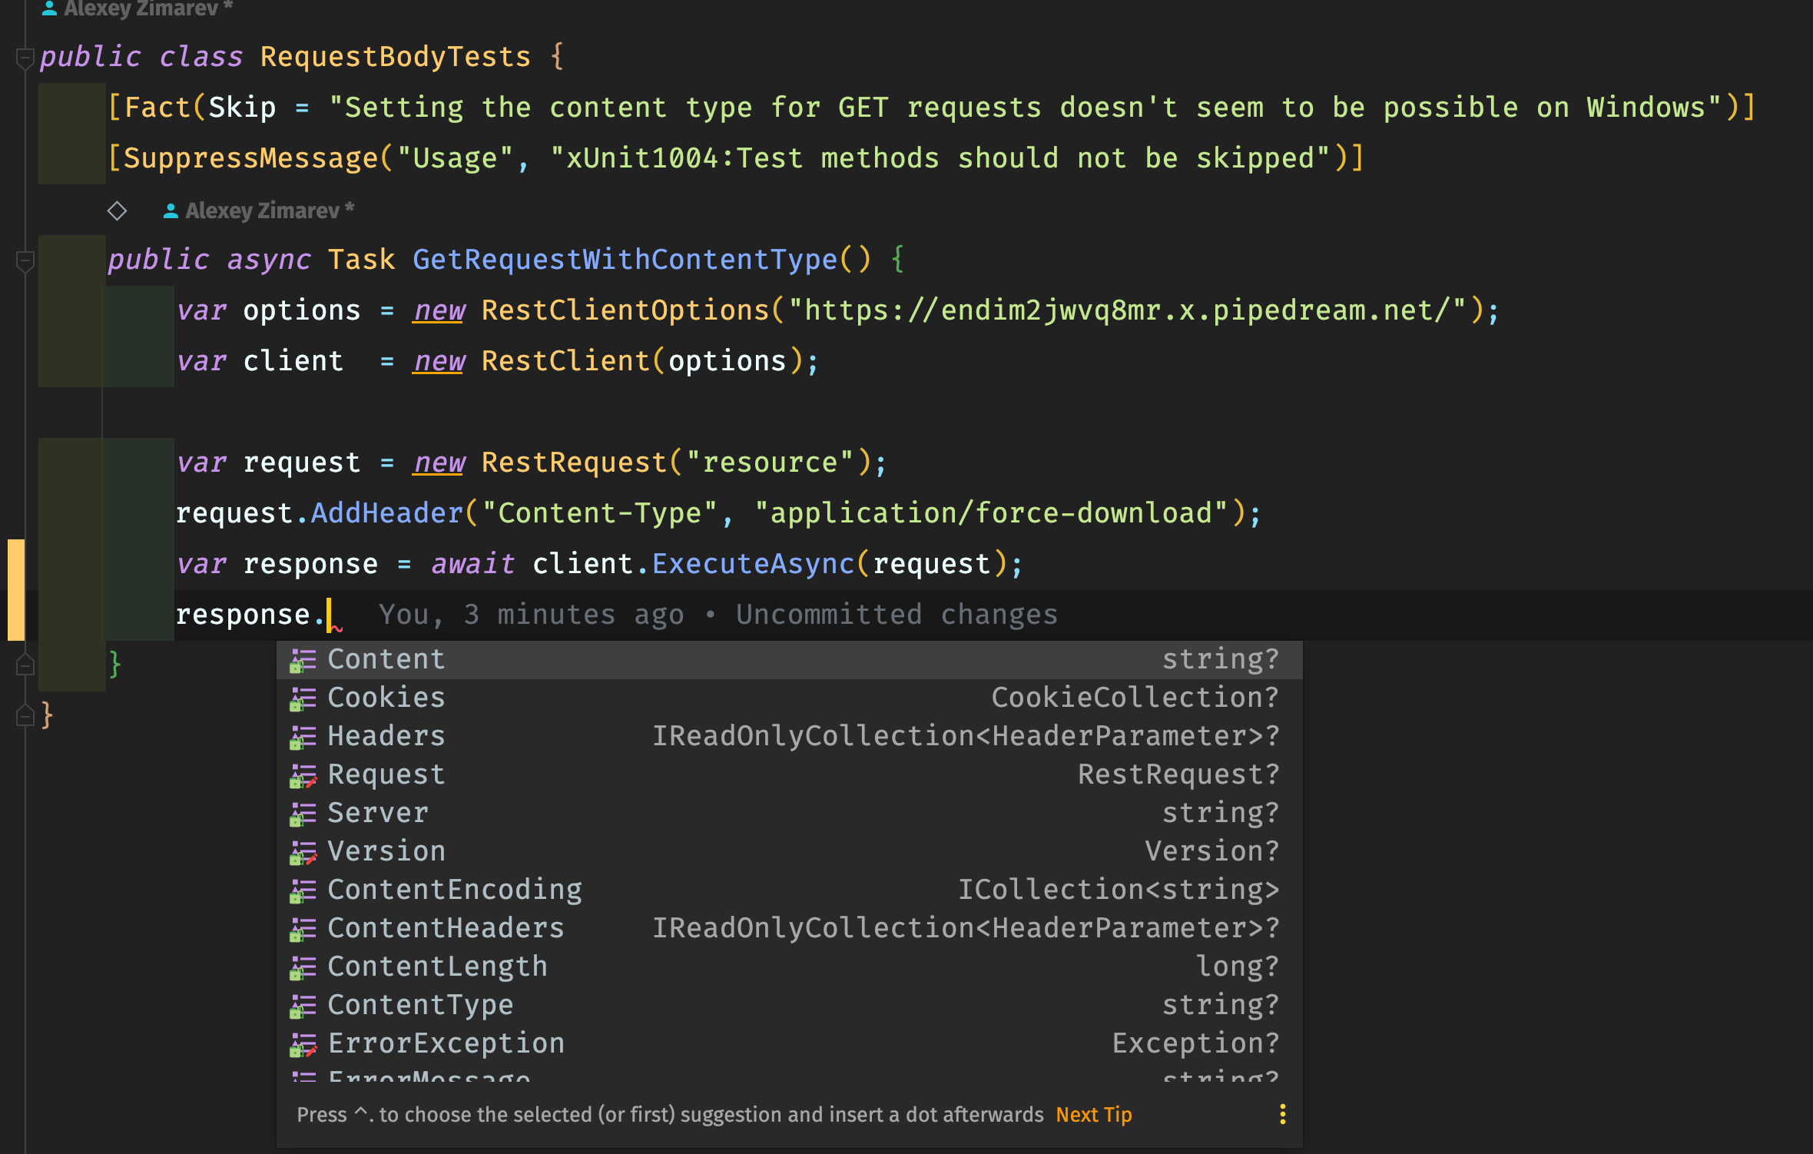Screen dimensions: 1813x1154
Task: Open the three-dot menu in the completion popup
Action: tap(1281, 1114)
